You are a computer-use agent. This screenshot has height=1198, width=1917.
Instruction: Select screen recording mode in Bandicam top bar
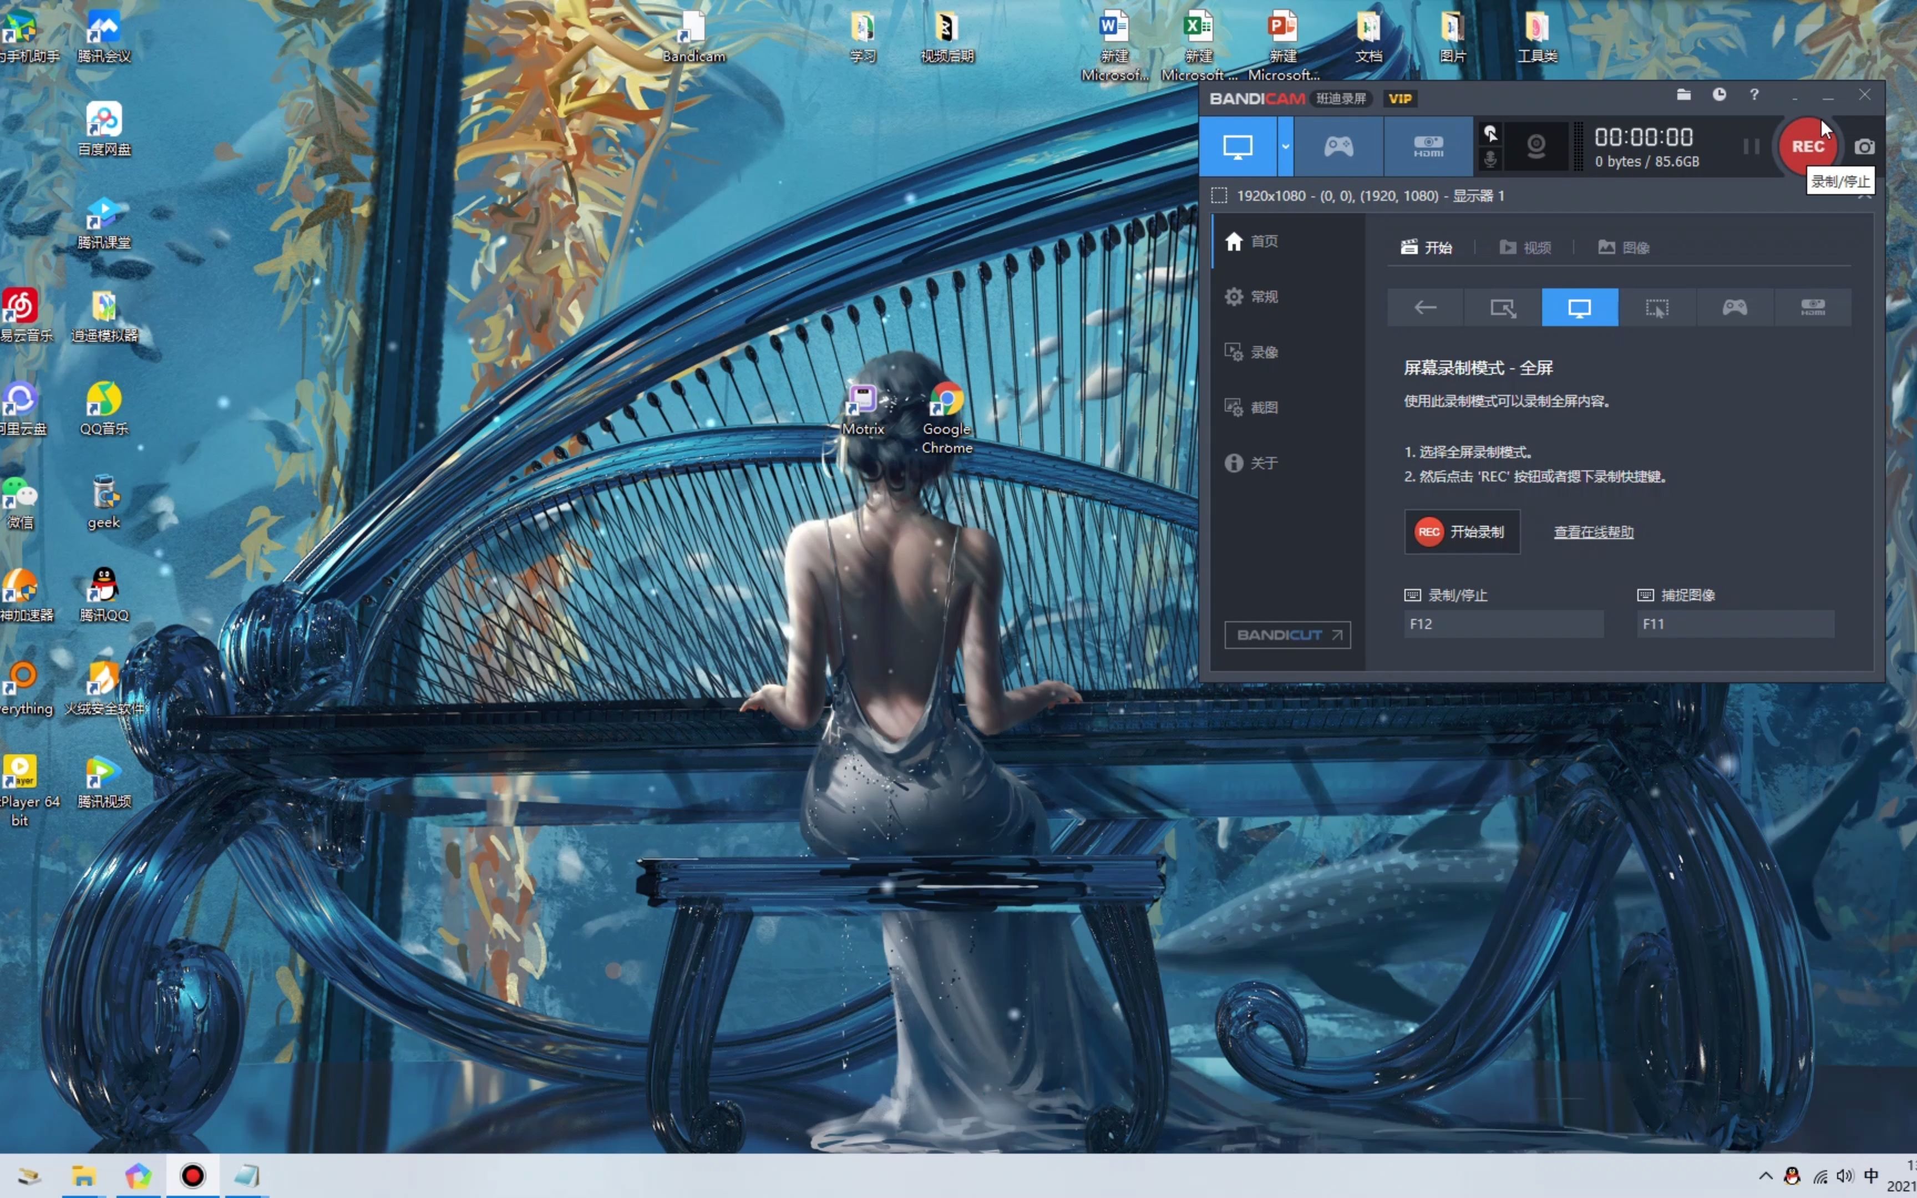click(x=1238, y=146)
